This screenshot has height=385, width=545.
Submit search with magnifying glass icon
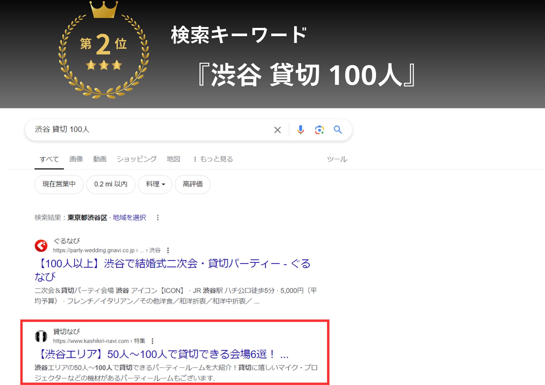[338, 130]
